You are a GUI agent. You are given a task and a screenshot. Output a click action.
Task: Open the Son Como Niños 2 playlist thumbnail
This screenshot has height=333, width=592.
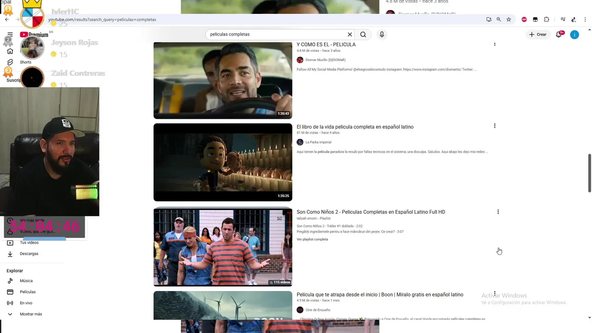click(x=223, y=247)
